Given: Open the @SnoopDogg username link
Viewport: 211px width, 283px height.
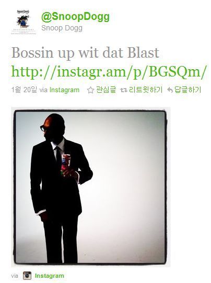Looking at the screenshot, I should tap(75, 17).
